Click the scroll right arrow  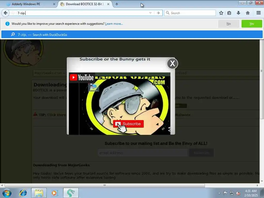tap(257, 186)
